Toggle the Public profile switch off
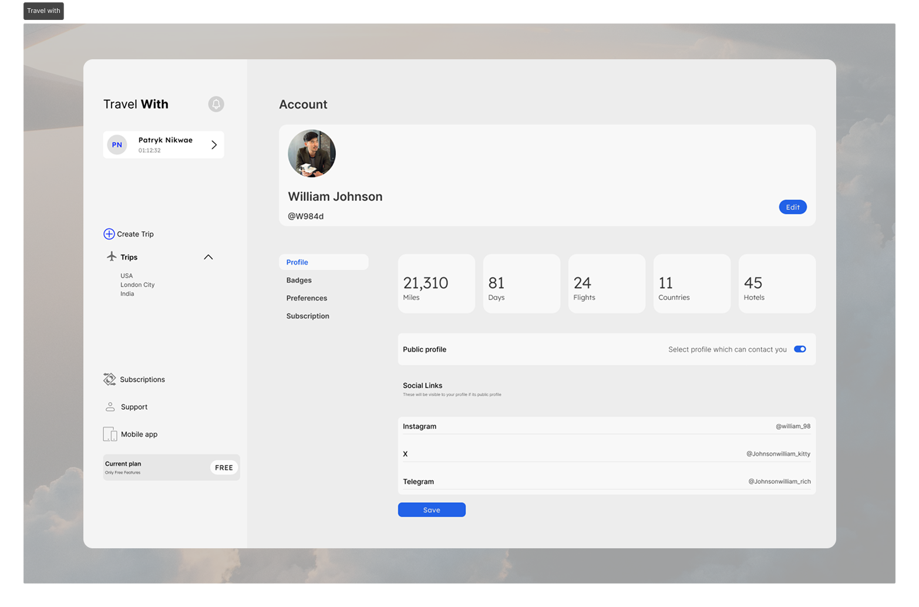Viewport: 919px width, 607px height. pyautogui.click(x=800, y=349)
